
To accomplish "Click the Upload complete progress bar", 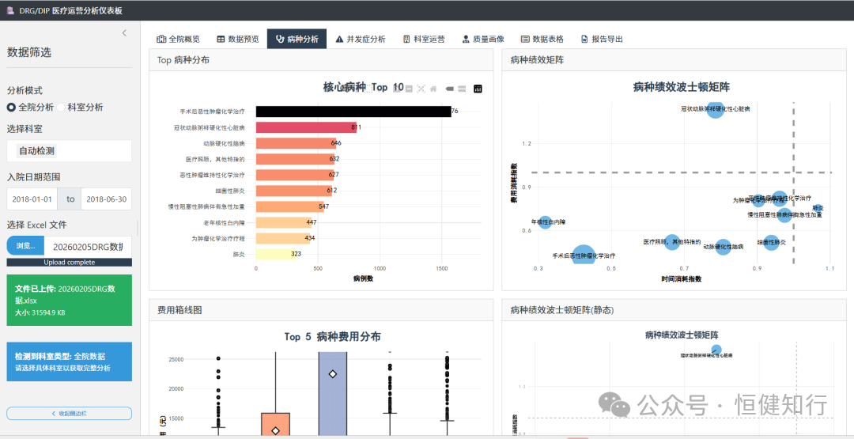I will [69, 263].
